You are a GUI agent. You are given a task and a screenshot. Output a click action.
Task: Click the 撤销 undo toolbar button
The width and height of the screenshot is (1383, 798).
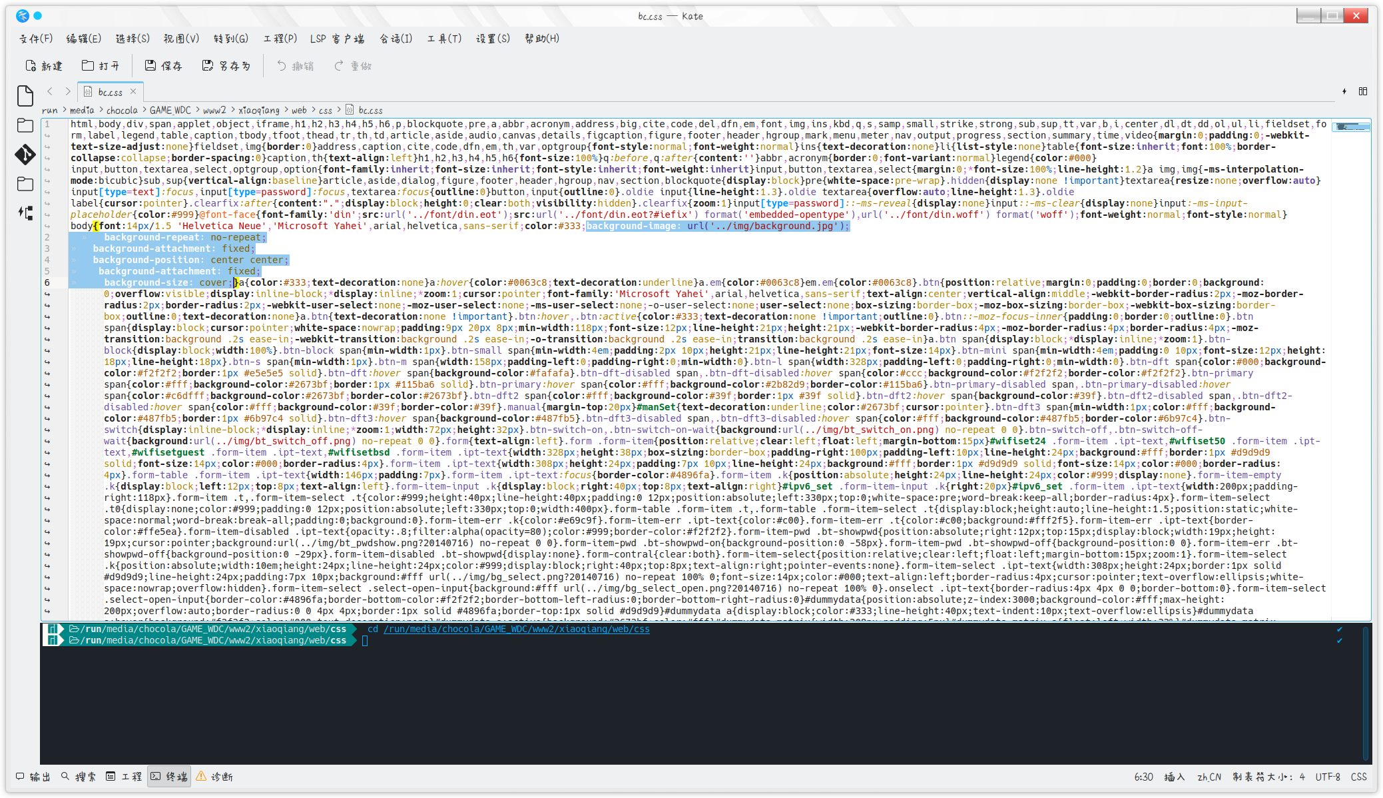295,66
